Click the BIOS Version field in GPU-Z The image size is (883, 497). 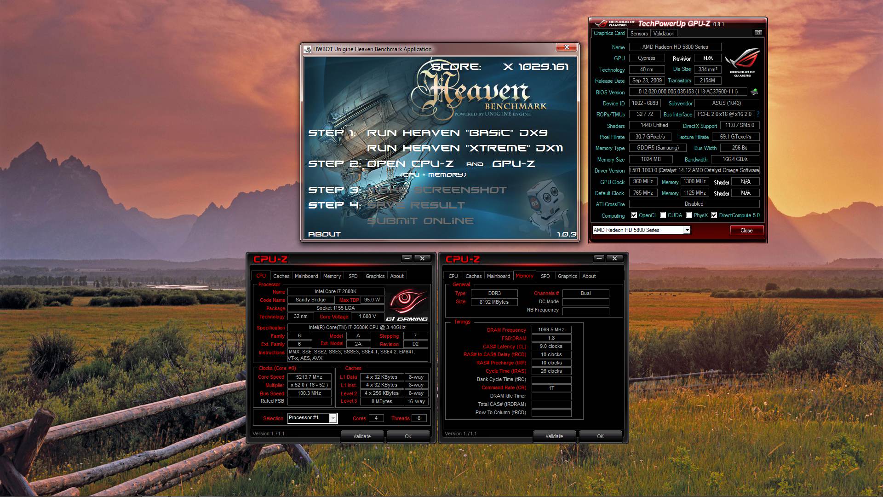pyautogui.click(x=688, y=92)
